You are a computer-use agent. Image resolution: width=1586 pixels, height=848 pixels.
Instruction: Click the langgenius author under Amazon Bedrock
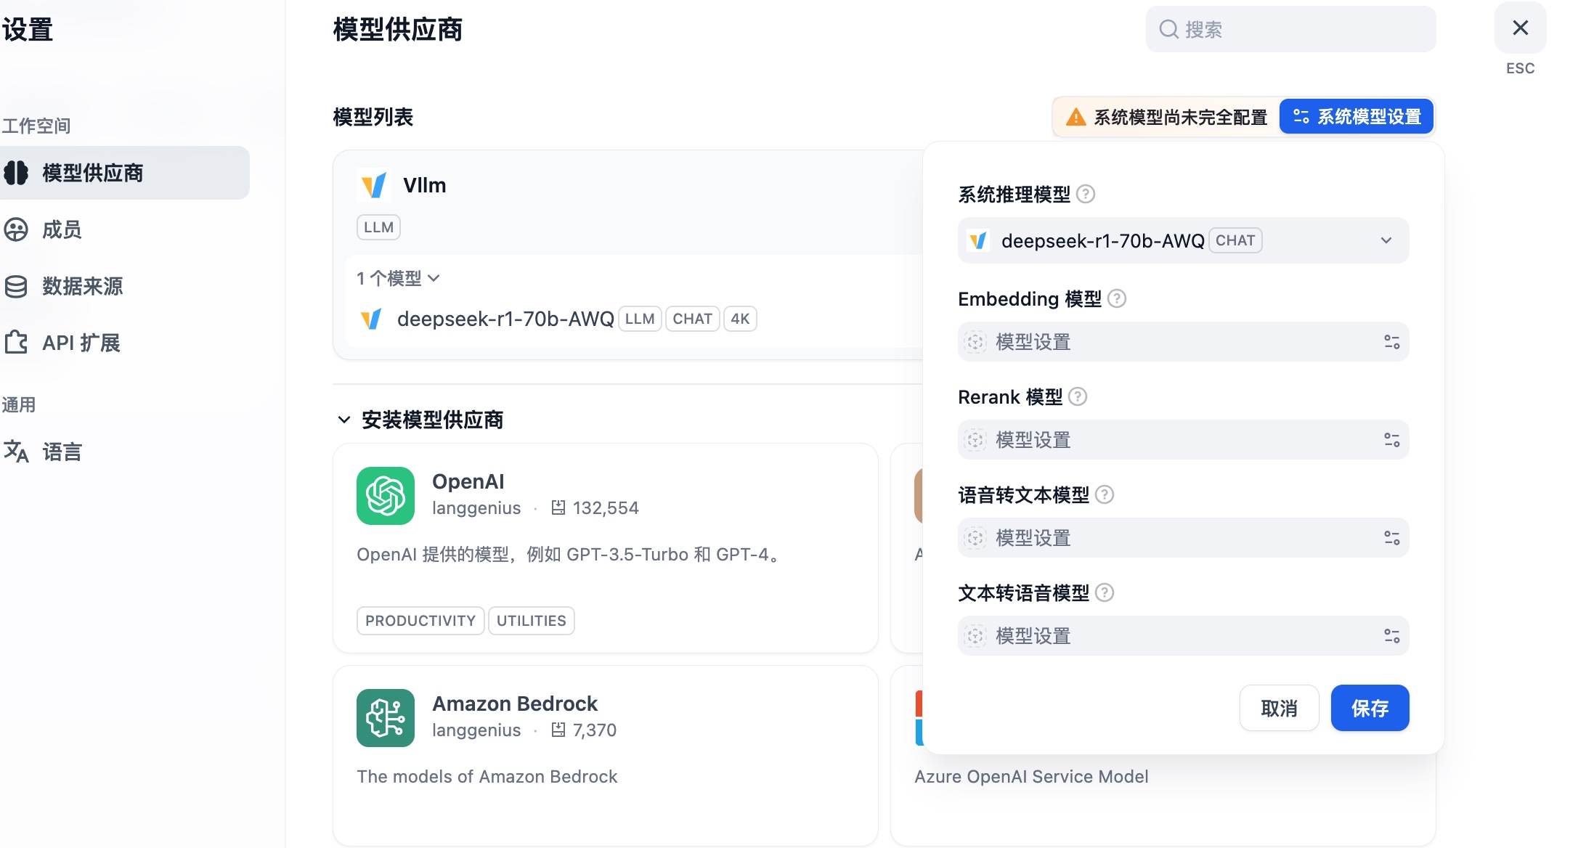point(476,730)
